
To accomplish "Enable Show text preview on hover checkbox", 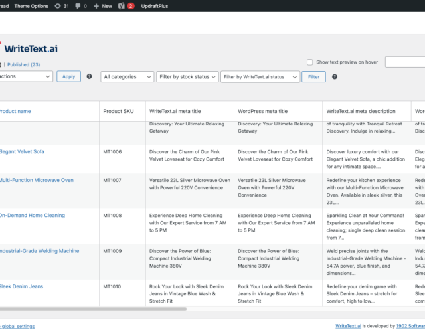I will click(x=310, y=62).
